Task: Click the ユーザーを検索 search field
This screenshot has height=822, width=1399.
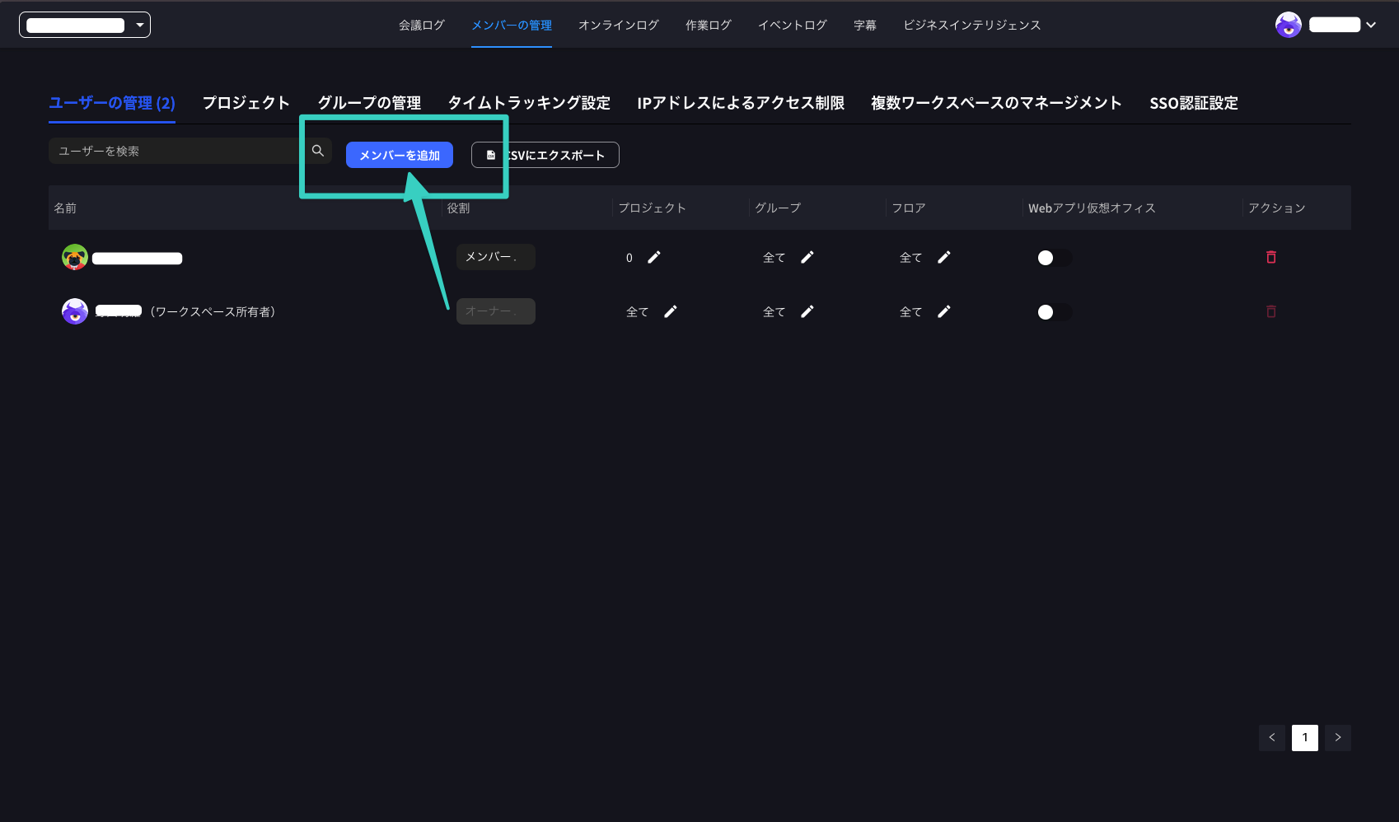Action: coord(165,151)
